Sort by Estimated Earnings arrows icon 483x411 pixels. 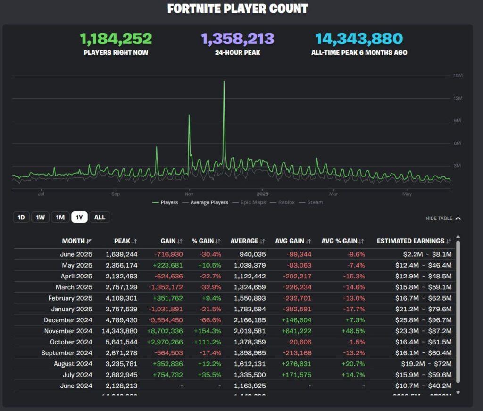coord(449,241)
